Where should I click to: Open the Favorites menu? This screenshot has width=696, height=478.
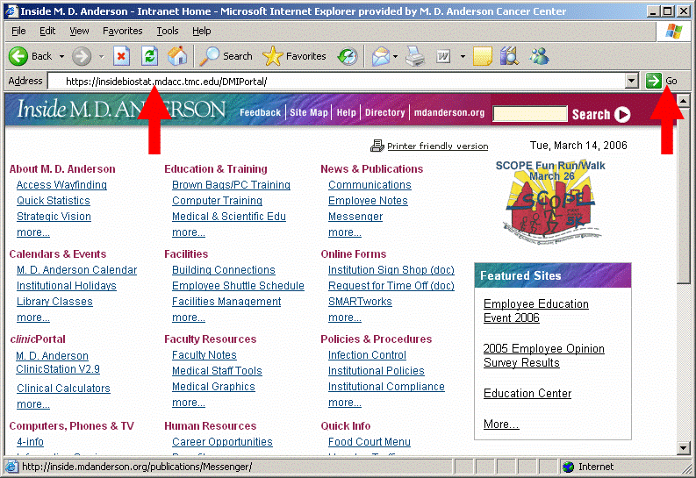(x=123, y=31)
